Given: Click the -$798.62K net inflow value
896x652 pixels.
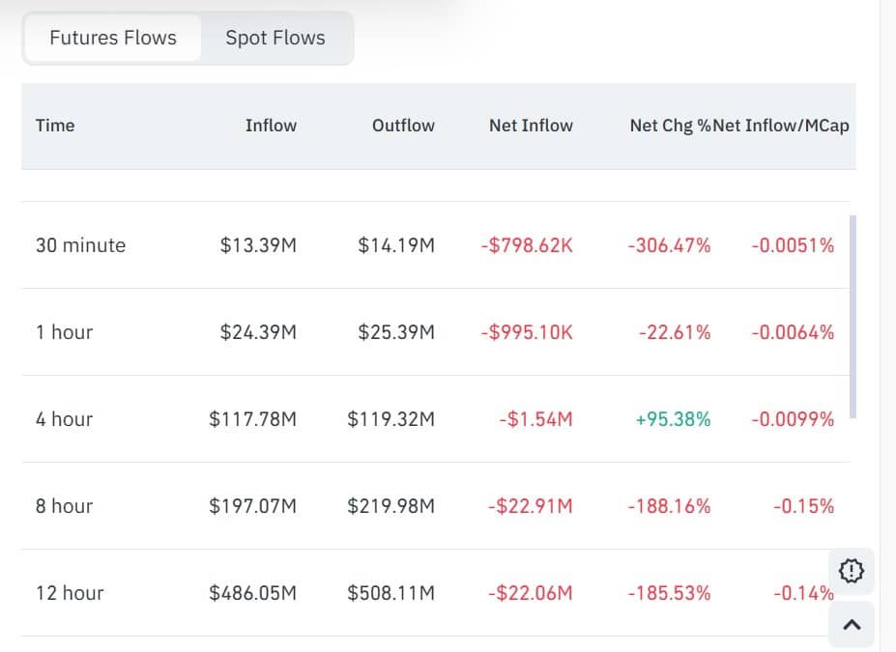Looking at the screenshot, I should 526,245.
